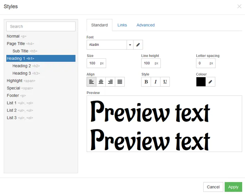Click the black colour swatch

201,82
